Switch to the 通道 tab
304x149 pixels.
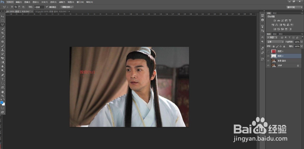pyautogui.click(x=275, y=34)
